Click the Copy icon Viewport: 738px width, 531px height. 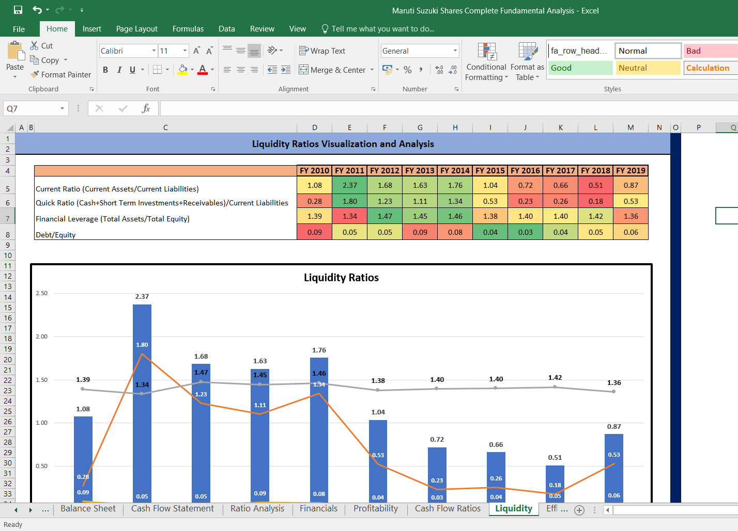click(x=35, y=60)
